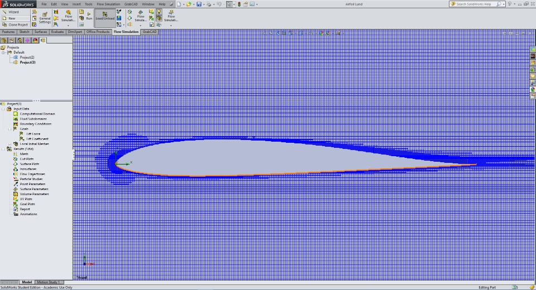Click the panel collapse handle beside the tree
The height and width of the screenshot is (290, 536).
(x=74, y=154)
